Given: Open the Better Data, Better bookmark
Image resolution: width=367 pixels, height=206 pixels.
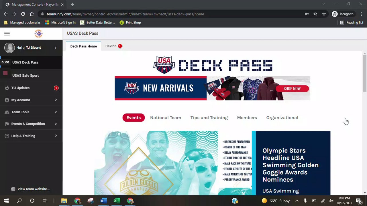Looking at the screenshot, I should (97, 23).
